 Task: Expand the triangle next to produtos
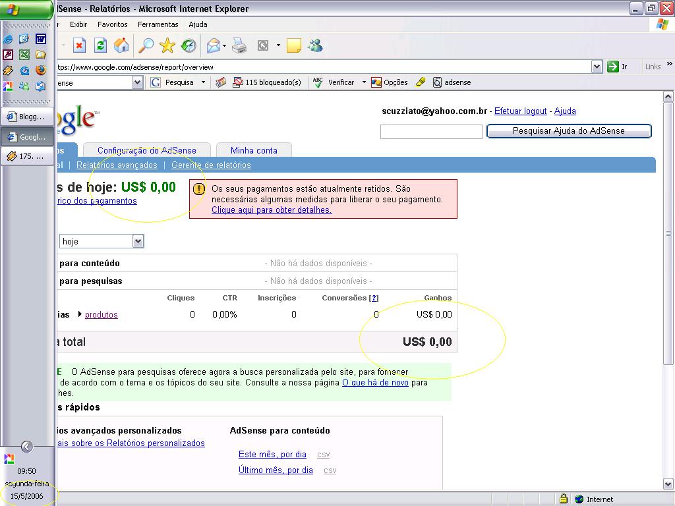(x=80, y=314)
